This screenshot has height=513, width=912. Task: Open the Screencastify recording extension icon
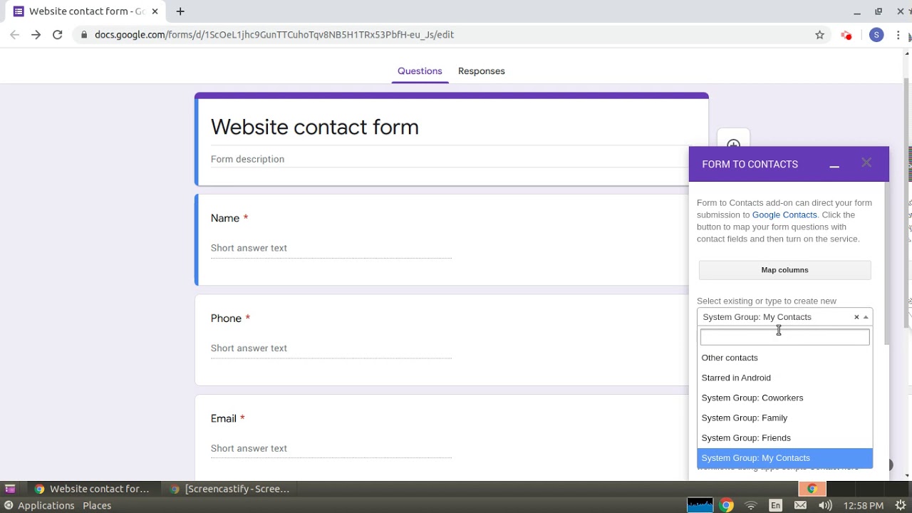[846, 35]
